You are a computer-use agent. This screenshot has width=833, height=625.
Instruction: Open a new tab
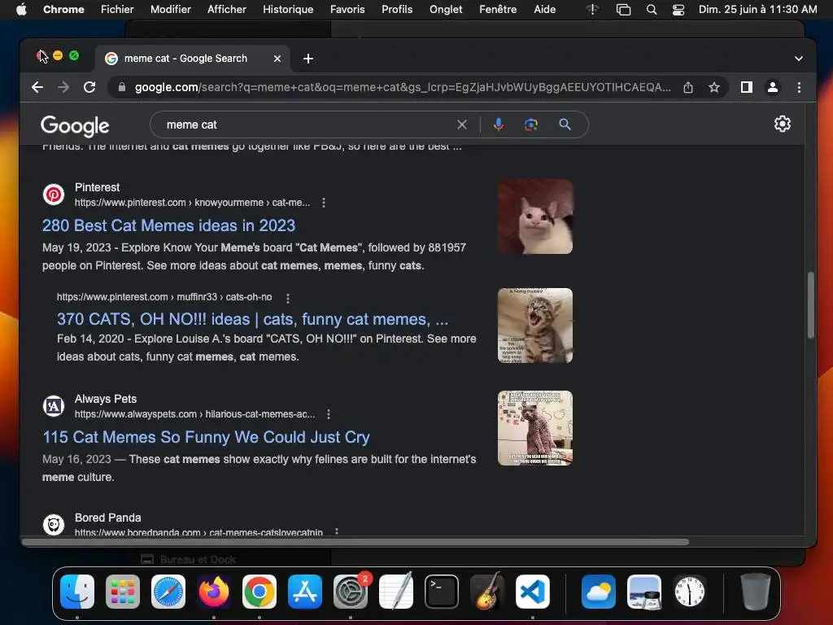pyautogui.click(x=308, y=59)
